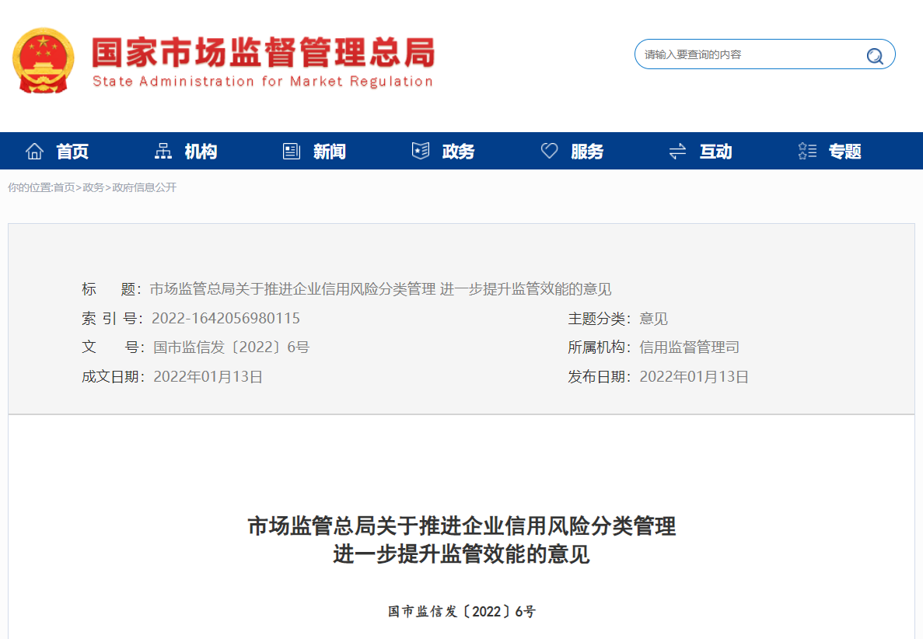Image resolution: width=923 pixels, height=639 pixels.
Task: Click the 发布日期 value 2022年01月13日
Action: point(694,376)
